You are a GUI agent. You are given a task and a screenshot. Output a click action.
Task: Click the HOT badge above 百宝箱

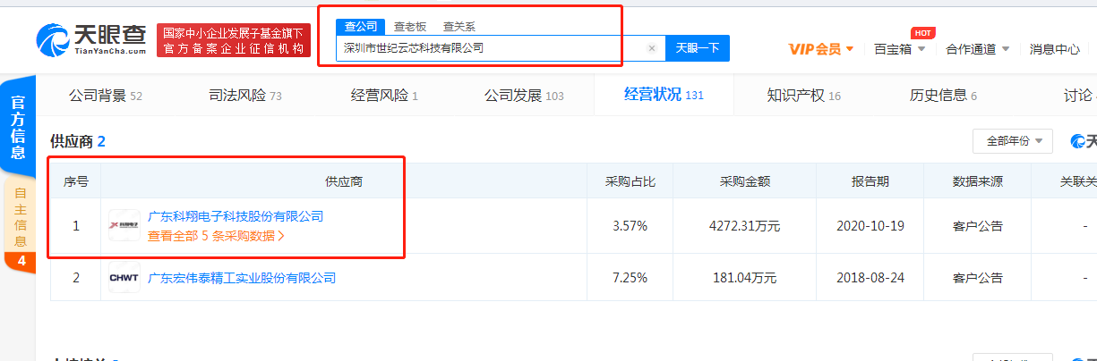(922, 32)
